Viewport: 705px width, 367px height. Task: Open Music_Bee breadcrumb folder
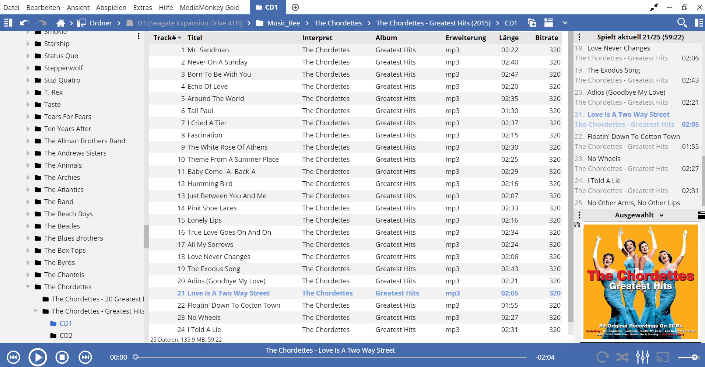278,23
